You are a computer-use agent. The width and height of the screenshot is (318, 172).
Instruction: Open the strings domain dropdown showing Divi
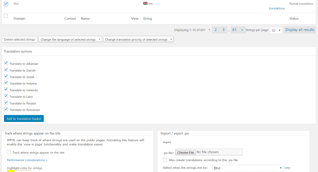tap(247, 168)
